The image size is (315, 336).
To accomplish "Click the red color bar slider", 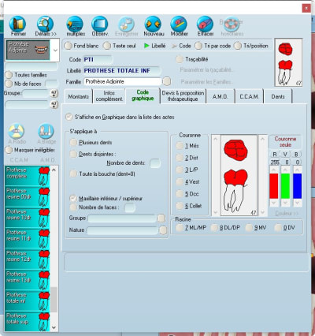I will [x=274, y=186].
